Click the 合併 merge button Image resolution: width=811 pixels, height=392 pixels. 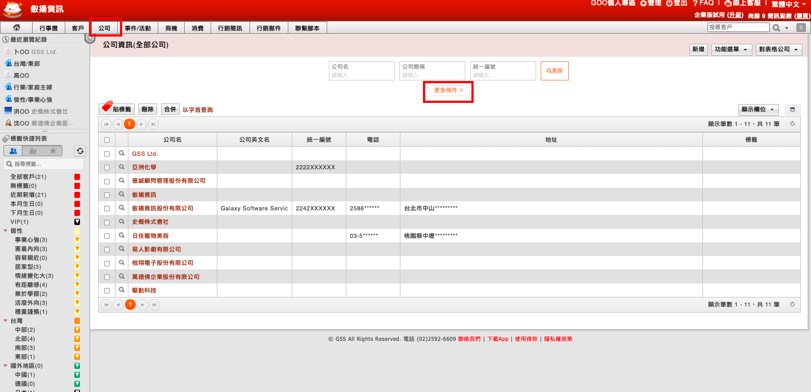[x=169, y=109]
